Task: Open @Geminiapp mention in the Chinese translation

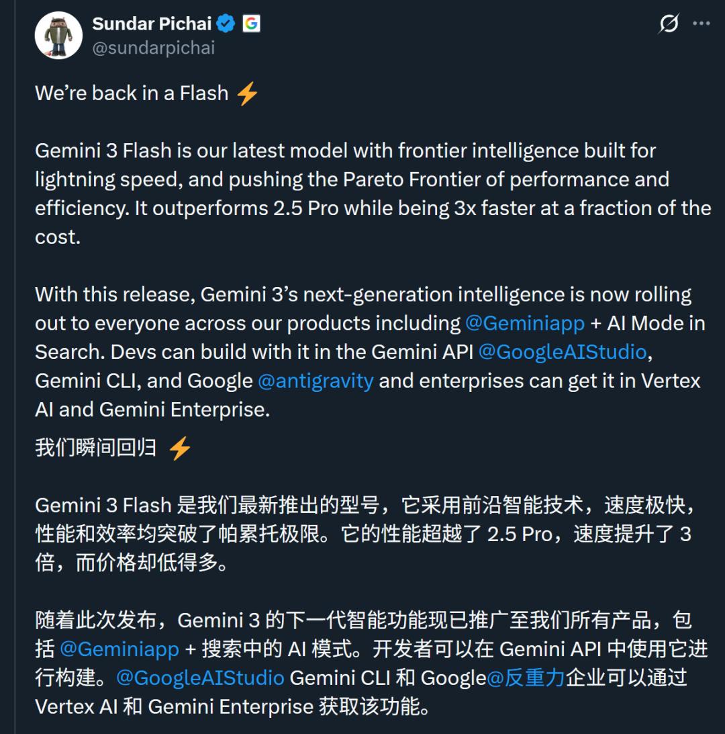Action: pos(119,649)
